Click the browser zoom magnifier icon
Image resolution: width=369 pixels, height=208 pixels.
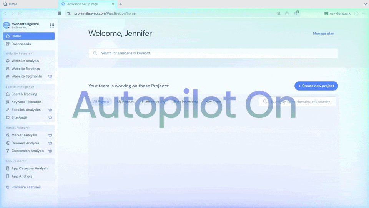[279, 13]
